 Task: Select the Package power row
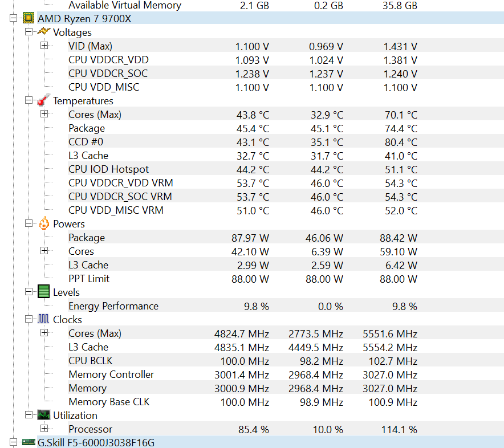286,238
